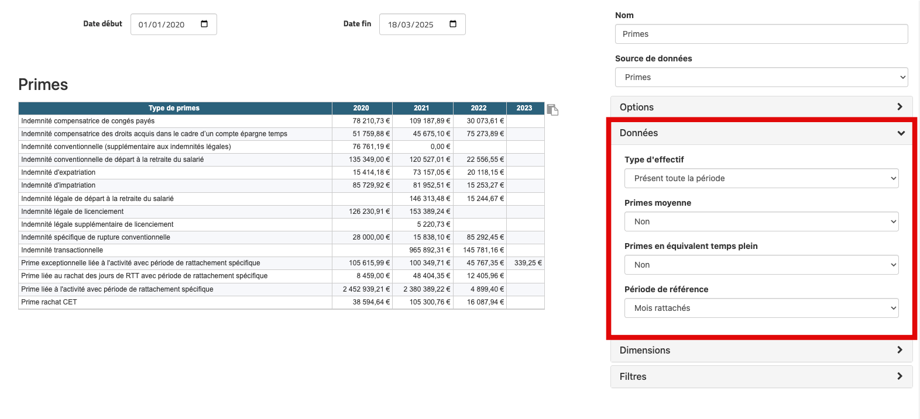Edit the Nom input field
920x419 pixels.
(761, 34)
